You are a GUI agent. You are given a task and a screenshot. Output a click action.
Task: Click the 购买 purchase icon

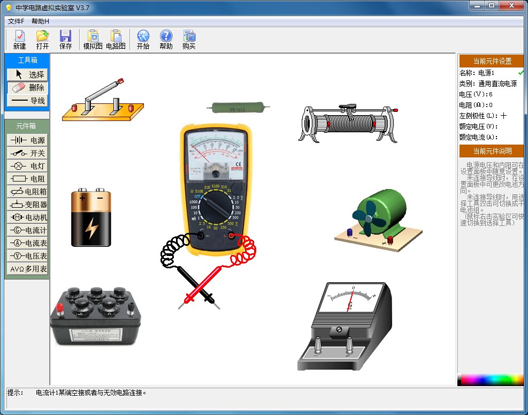[x=189, y=40]
